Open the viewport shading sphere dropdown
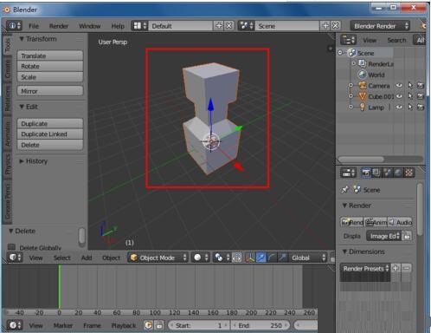431x333 pixels. [x=201, y=258]
